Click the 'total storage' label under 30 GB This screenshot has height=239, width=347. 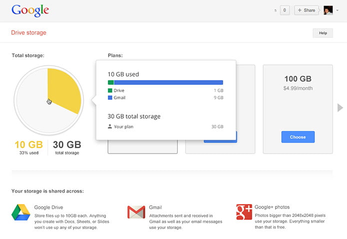pos(67,153)
